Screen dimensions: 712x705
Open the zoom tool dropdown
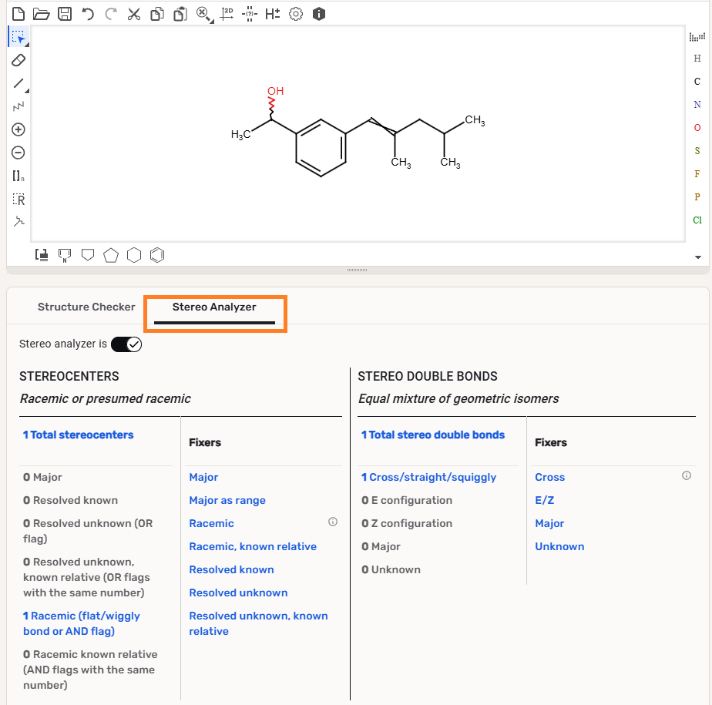tap(203, 14)
